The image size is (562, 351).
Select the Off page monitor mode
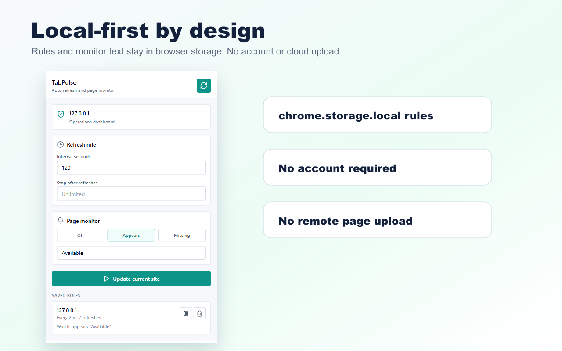pyautogui.click(x=80, y=235)
